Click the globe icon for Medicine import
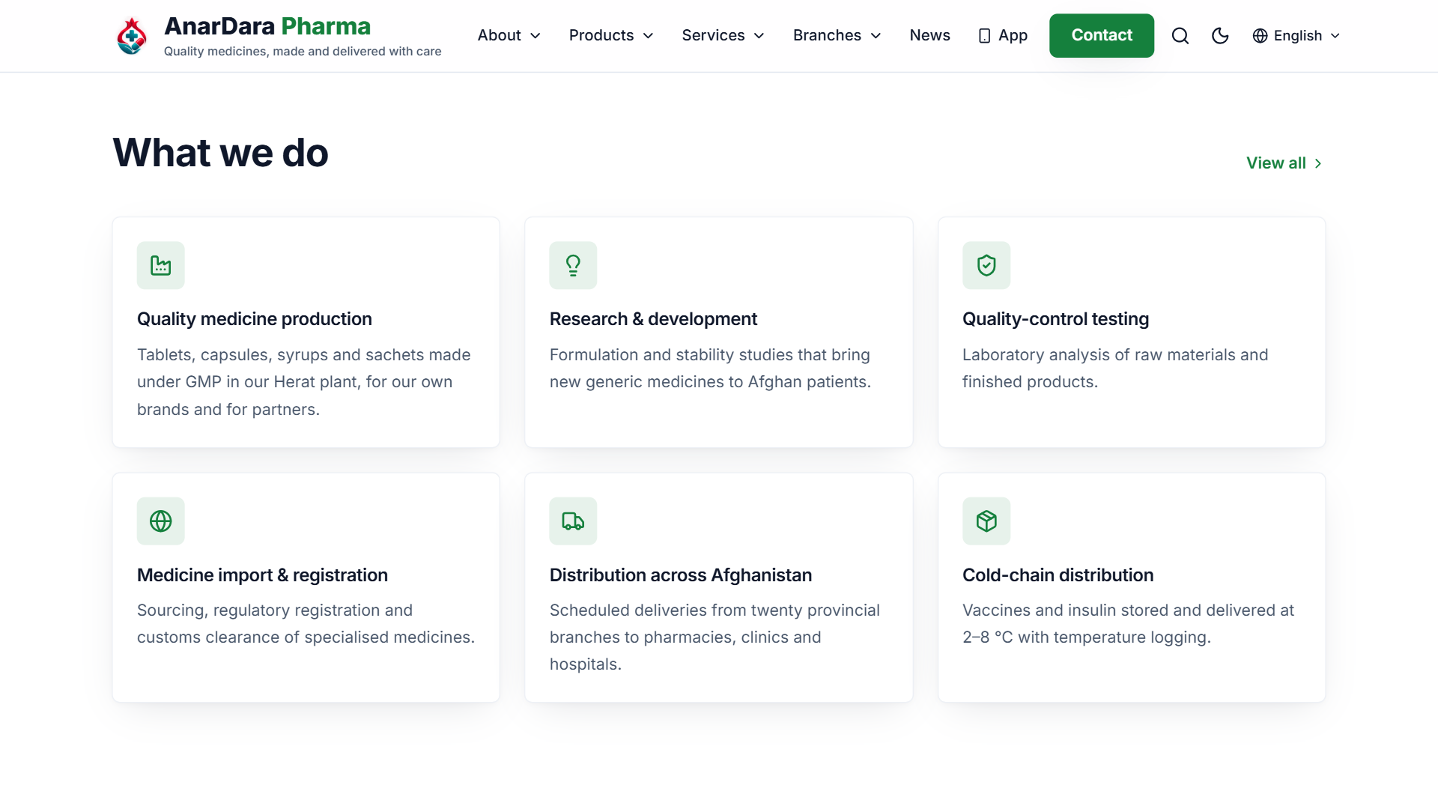This screenshot has height=809, width=1438. pyautogui.click(x=160, y=521)
